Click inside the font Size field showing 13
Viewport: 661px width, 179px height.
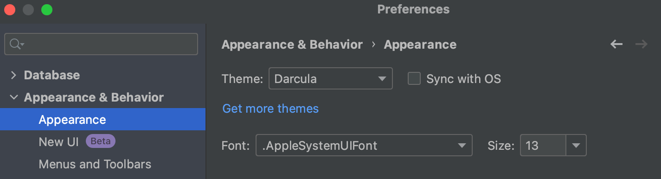543,145
